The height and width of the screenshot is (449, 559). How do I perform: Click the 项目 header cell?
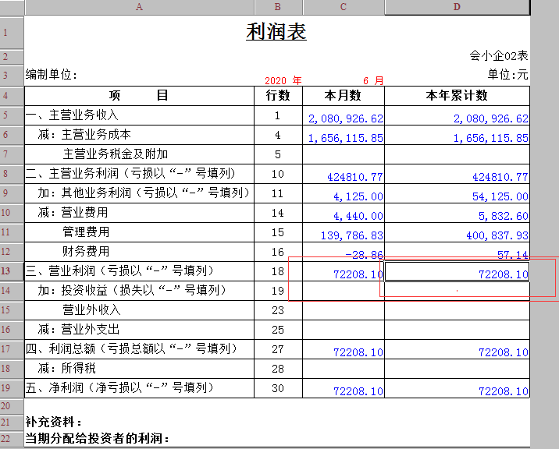click(139, 96)
